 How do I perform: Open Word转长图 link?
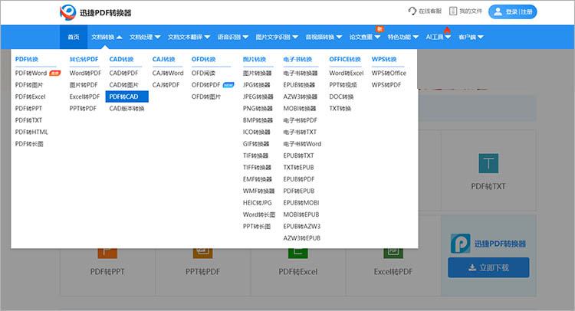[258, 214]
